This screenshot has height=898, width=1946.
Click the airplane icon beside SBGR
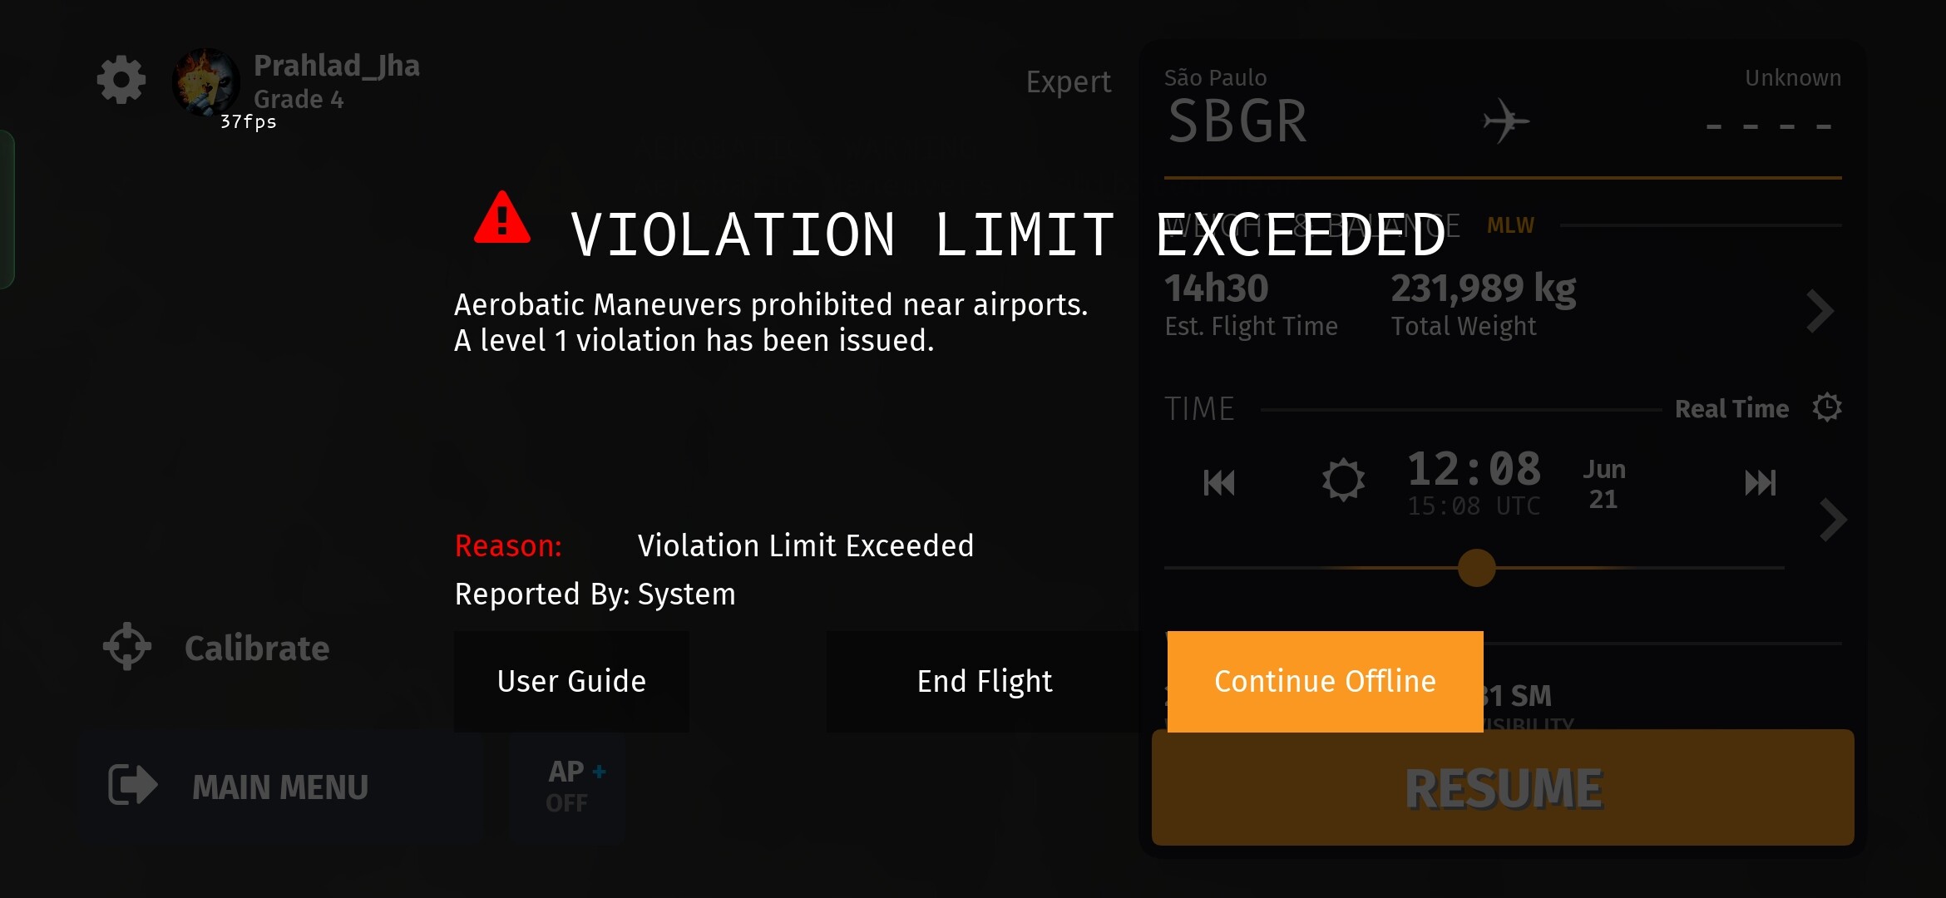[x=1506, y=121]
